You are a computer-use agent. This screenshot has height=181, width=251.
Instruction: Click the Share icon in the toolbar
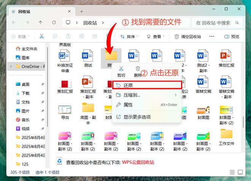point(95,36)
